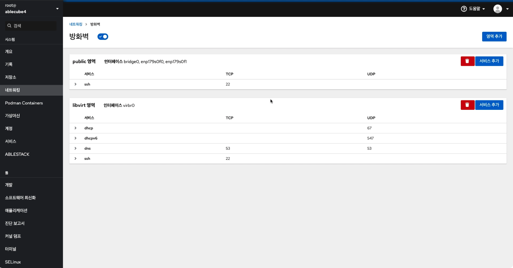Click the dhcp UDP port '67'
Screen dimensions: 513x268
pos(369,128)
